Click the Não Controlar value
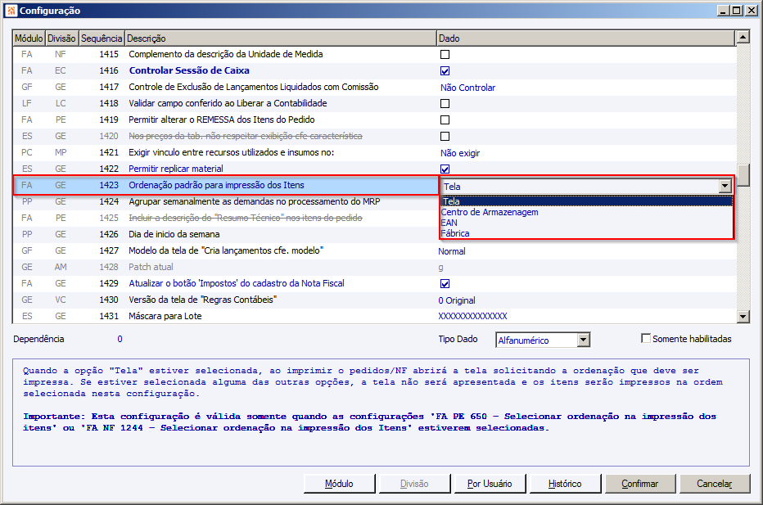 click(467, 88)
